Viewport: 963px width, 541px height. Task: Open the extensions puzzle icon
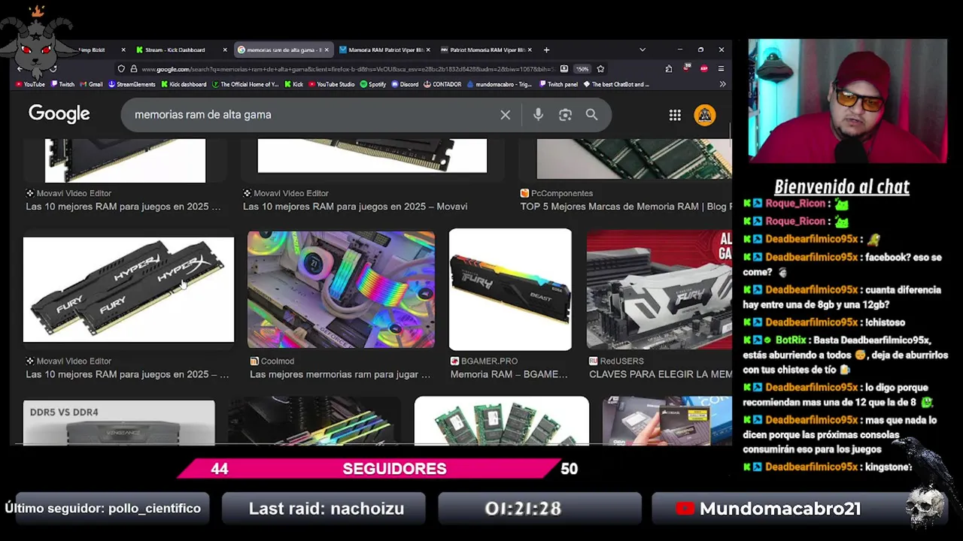coord(668,68)
